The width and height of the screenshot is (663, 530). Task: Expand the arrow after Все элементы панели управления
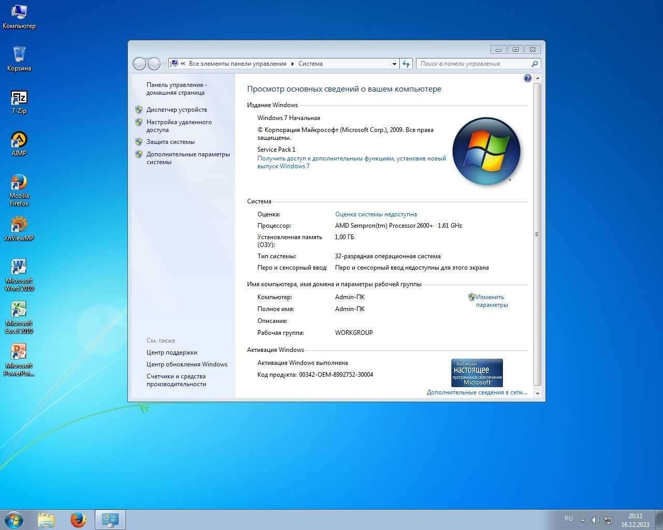coord(293,64)
